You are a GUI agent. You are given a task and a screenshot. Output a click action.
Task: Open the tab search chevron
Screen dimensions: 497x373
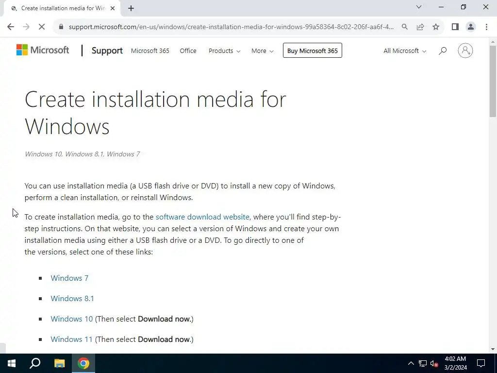(x=419, y=7)
